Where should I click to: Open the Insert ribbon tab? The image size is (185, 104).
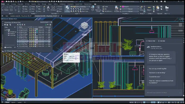pos(8,4)
